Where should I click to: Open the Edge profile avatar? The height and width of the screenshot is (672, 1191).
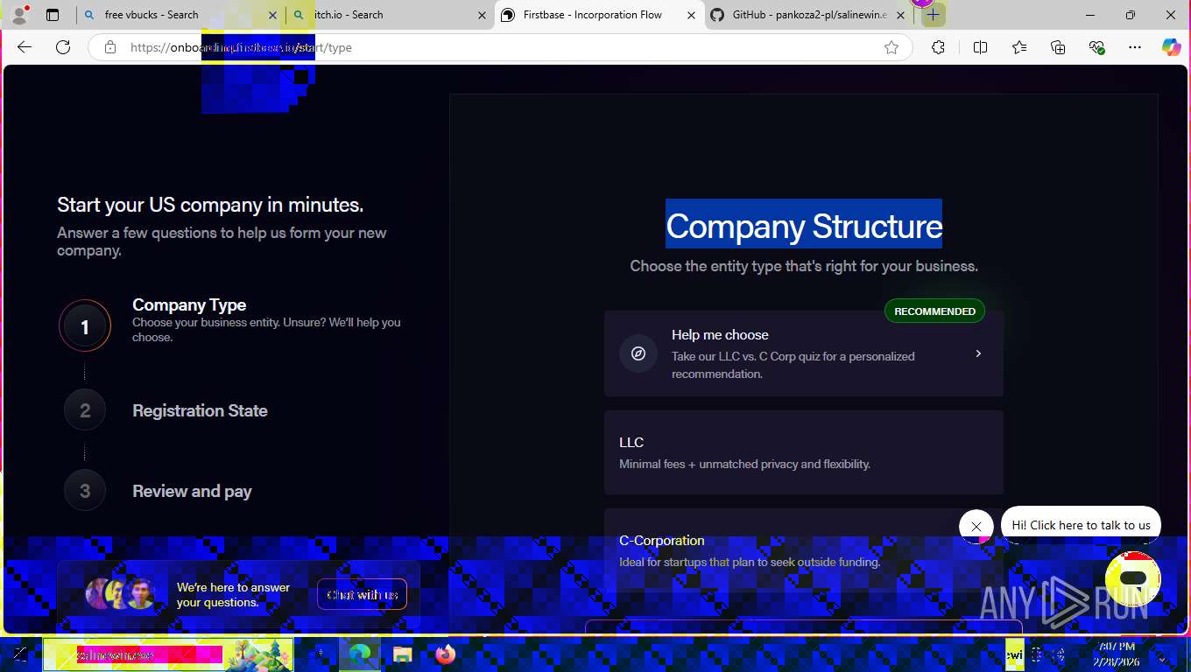[18, 15]
